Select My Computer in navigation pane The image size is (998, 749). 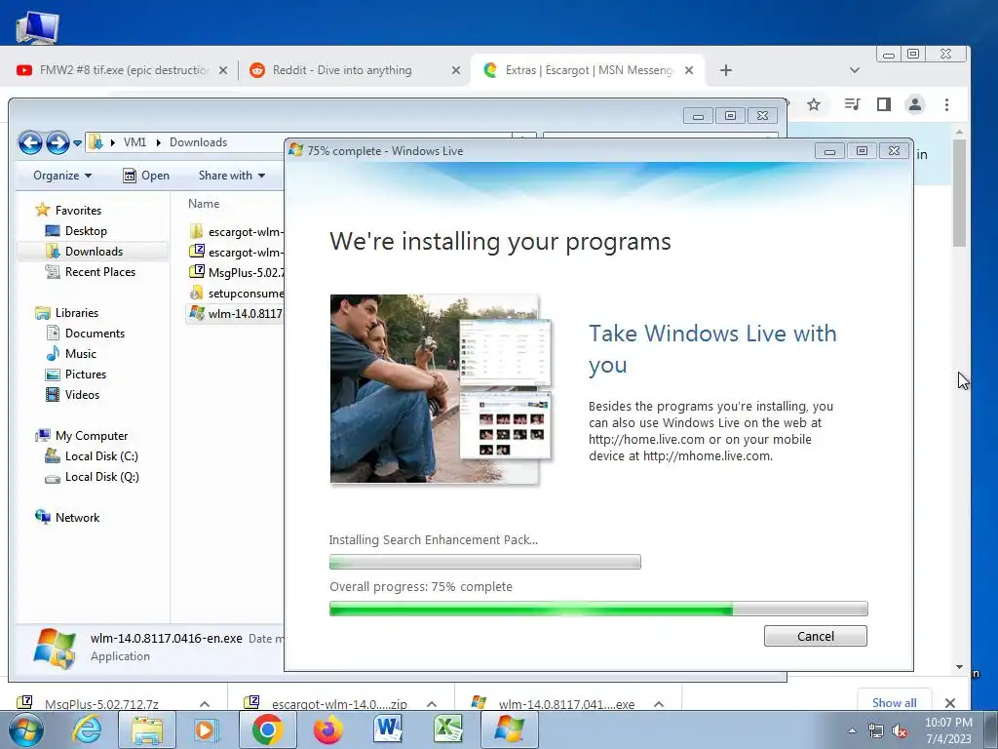pos(91,436)
